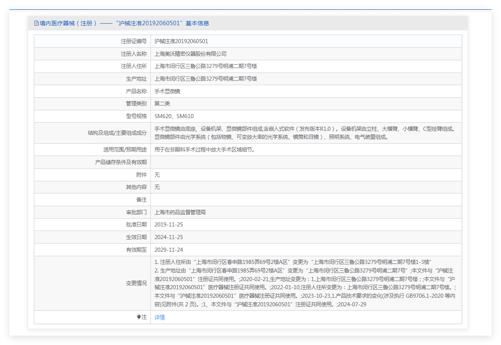501x345 pixels.
Task: Click registrant name 上海美沃精密仪器股份有限公司
Action: click(190, 54)
